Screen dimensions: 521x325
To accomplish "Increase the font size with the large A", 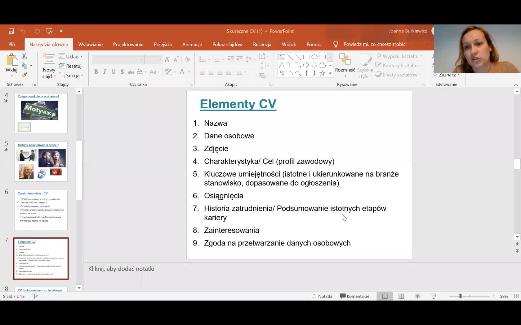I will coord(167,59).
